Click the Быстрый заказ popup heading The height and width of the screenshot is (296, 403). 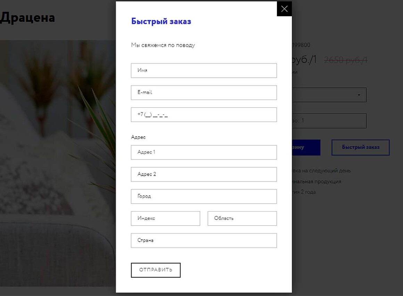pyautogui.click(x=161, y=21)
